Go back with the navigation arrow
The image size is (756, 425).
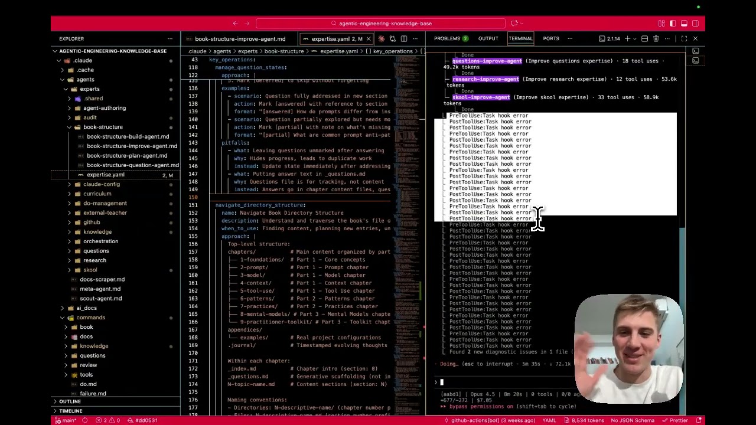[235, 24]
